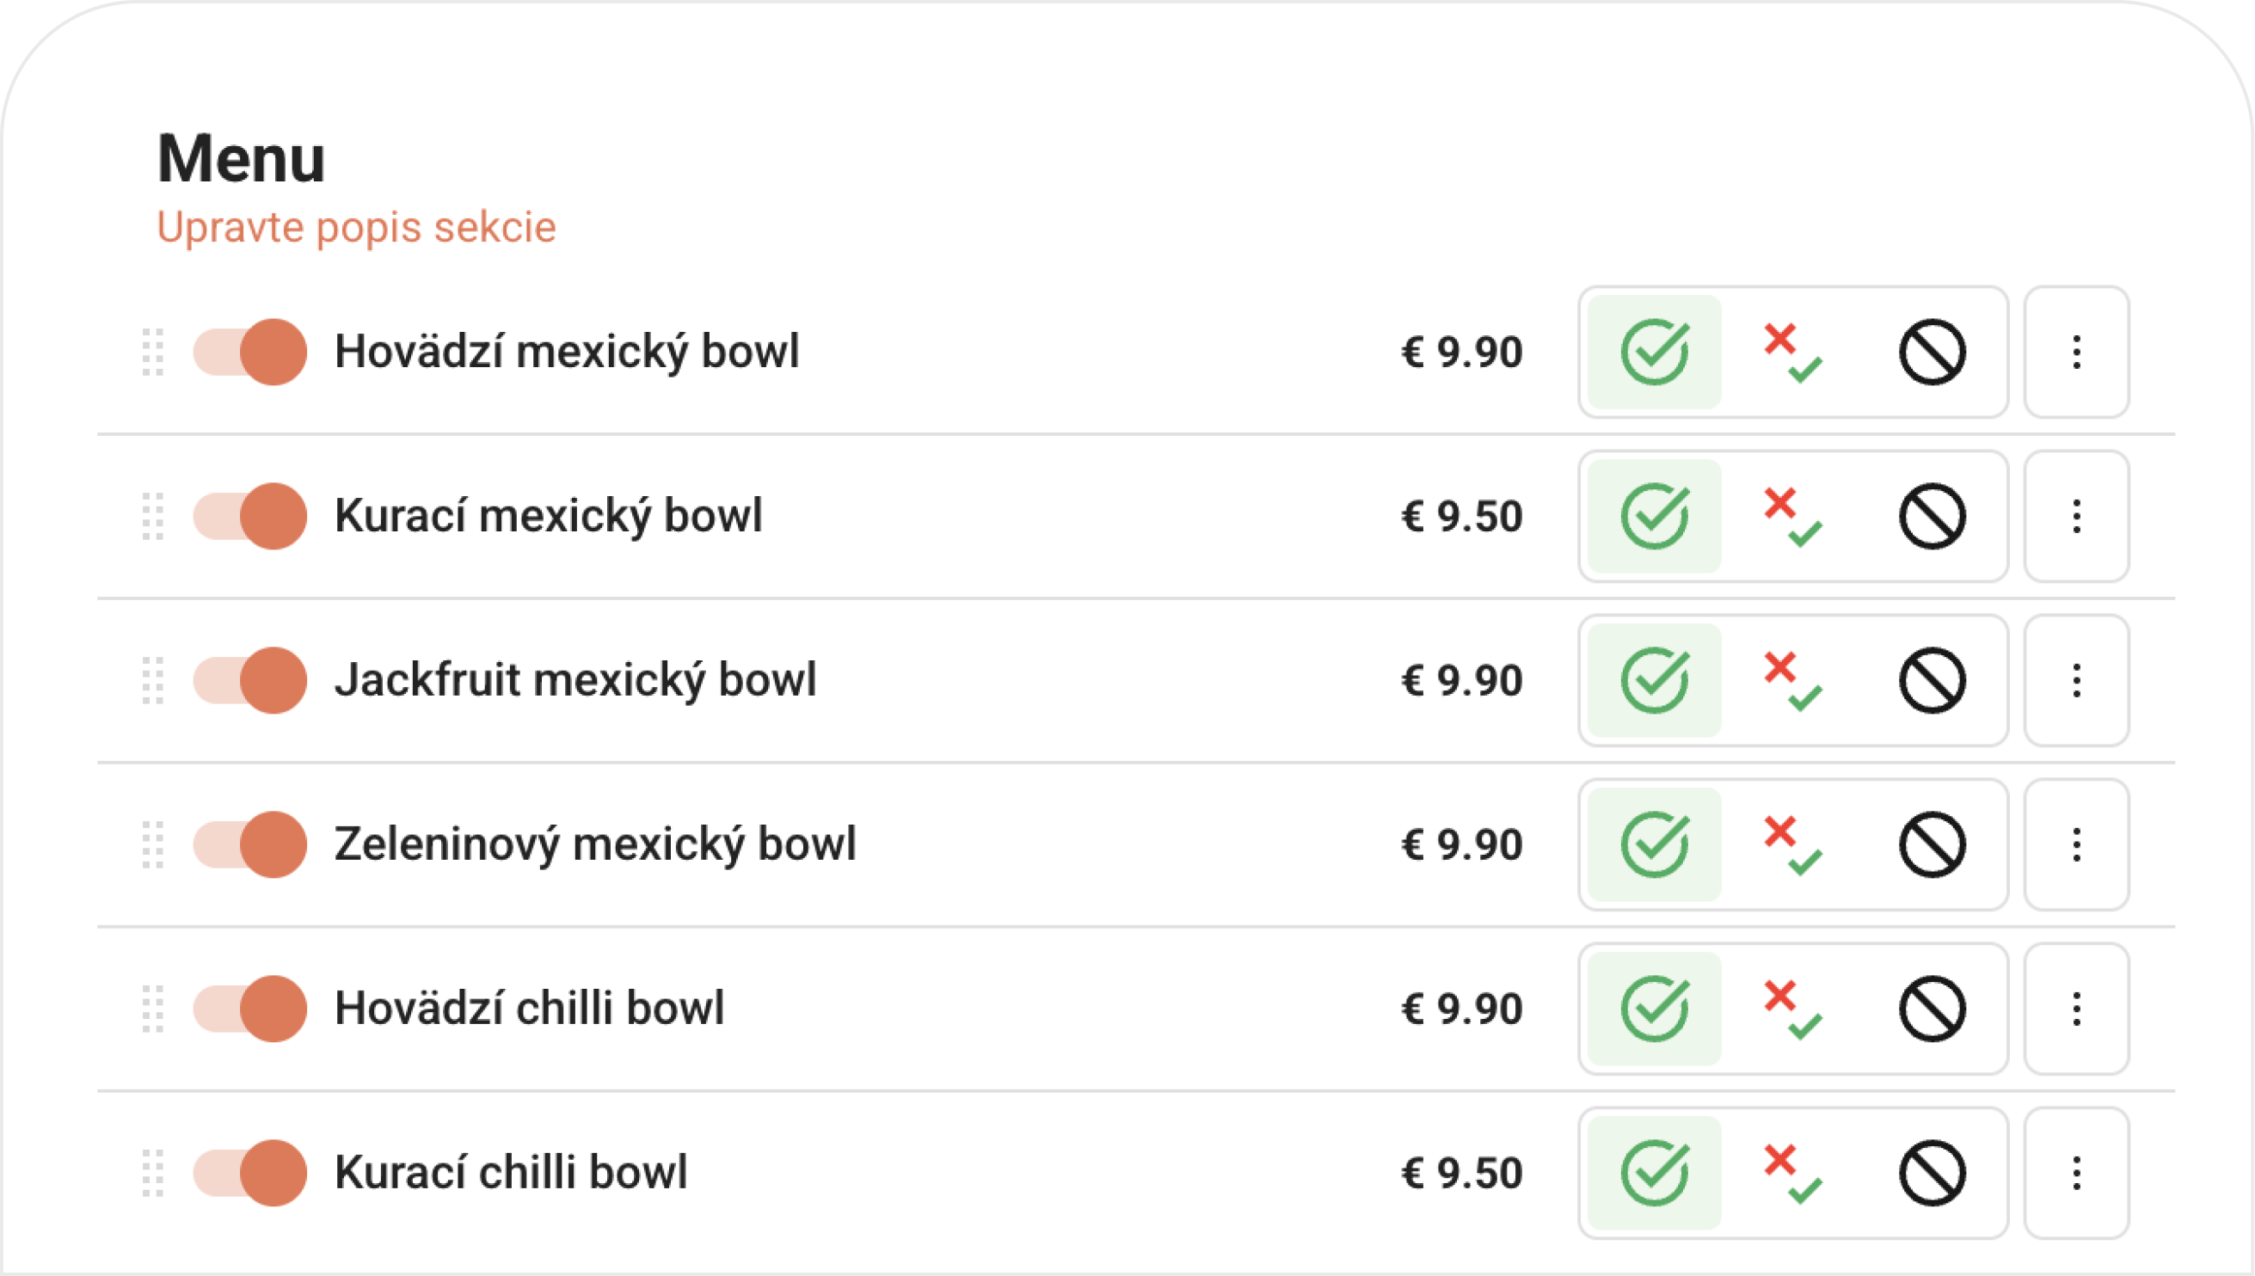Grab drag handle of Zeleninový mexický bowl
Image resolution: width=2255 pixels, height=1276 pixels.
click(153, 845)
